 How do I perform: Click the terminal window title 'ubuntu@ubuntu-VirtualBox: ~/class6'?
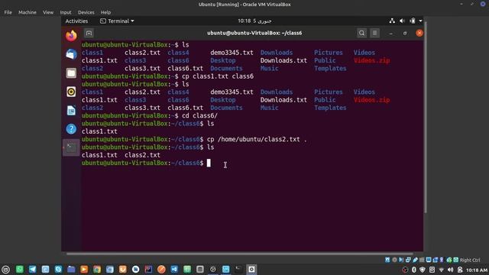coord(254,33)
